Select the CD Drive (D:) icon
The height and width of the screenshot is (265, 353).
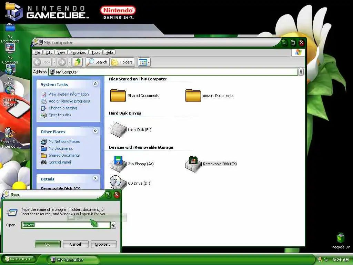point(118,183)
